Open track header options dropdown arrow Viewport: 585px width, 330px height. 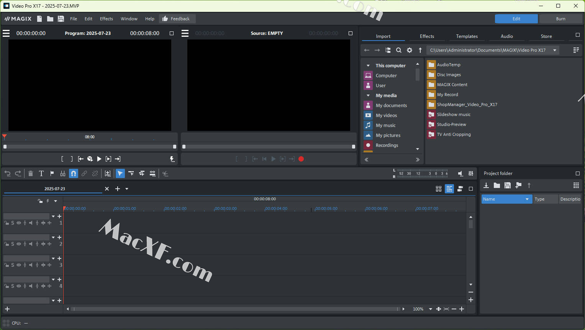[56, 201]
